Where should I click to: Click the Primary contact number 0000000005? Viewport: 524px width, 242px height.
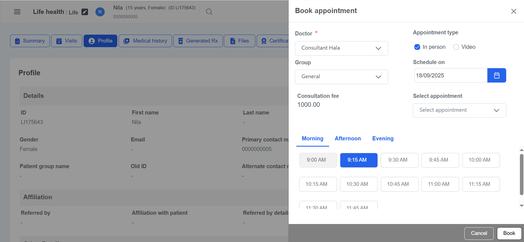point(257,149)
